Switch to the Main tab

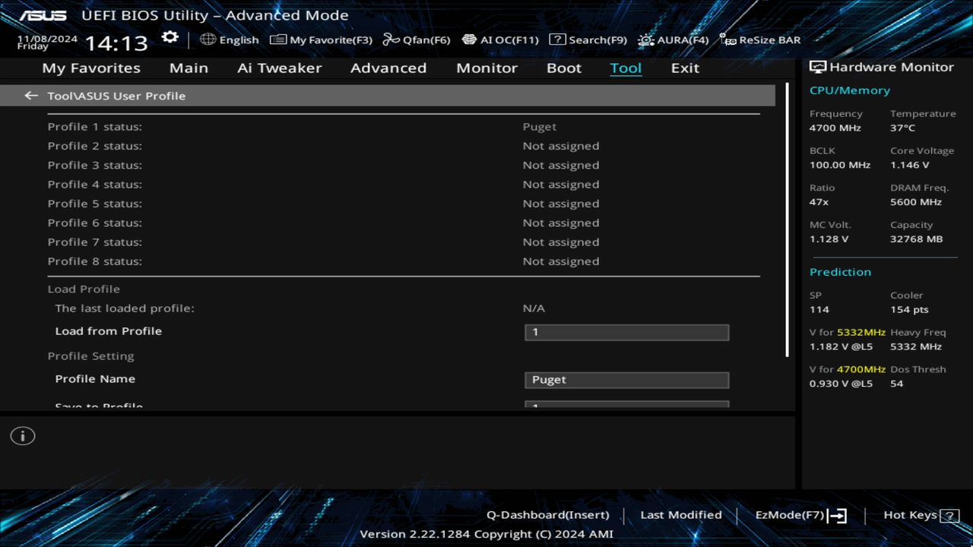pyautogui.click(x=189, y=68)
